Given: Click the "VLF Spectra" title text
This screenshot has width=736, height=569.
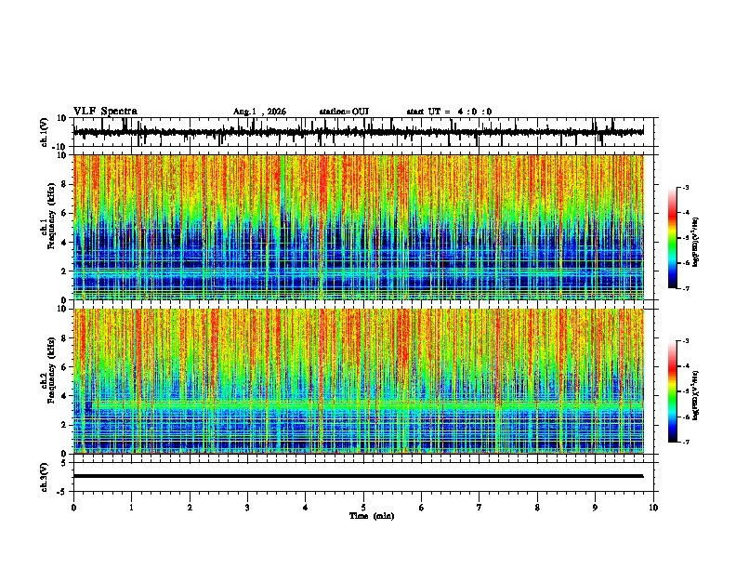Looking at the screenshot, I should (105, 112).
